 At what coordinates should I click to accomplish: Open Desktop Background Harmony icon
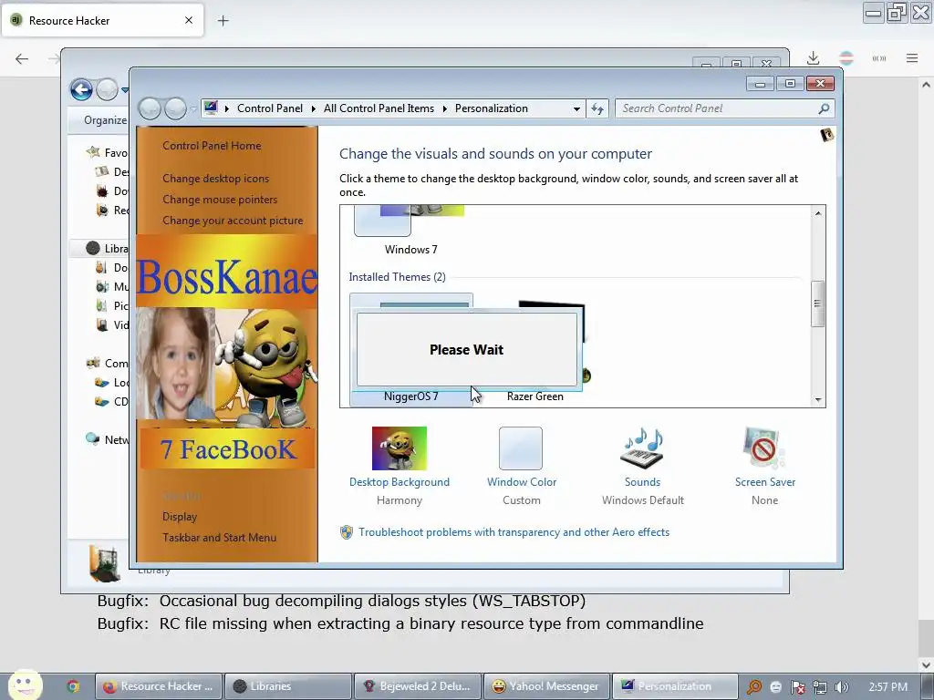[x=400, y=448]
